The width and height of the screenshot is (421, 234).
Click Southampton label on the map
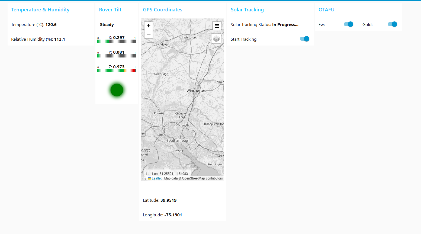click(x=178, y=140)
